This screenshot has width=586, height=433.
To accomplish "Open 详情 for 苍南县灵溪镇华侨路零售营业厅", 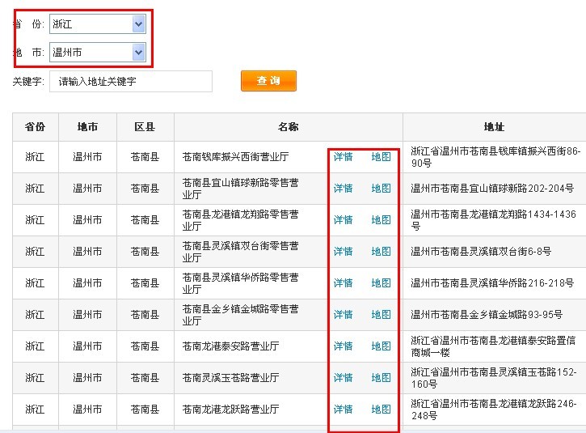I will pos(343,283).
